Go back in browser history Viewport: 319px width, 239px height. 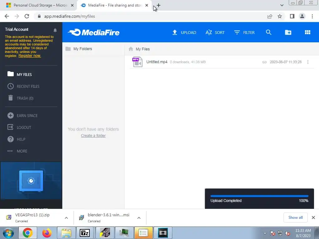7,16
